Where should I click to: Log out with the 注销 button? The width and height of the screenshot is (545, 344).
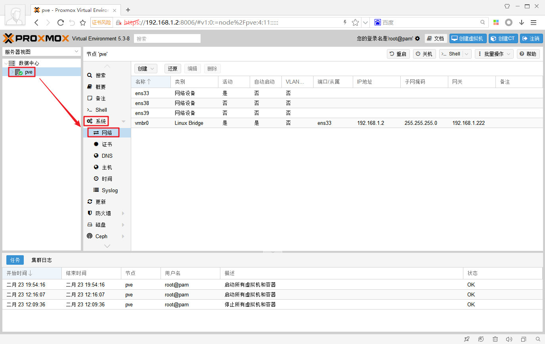(531, 38)
